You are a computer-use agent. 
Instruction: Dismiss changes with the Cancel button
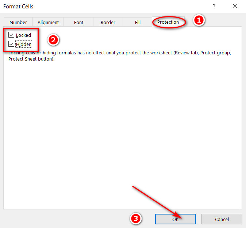pyautogui.click(x=222, y=219)
